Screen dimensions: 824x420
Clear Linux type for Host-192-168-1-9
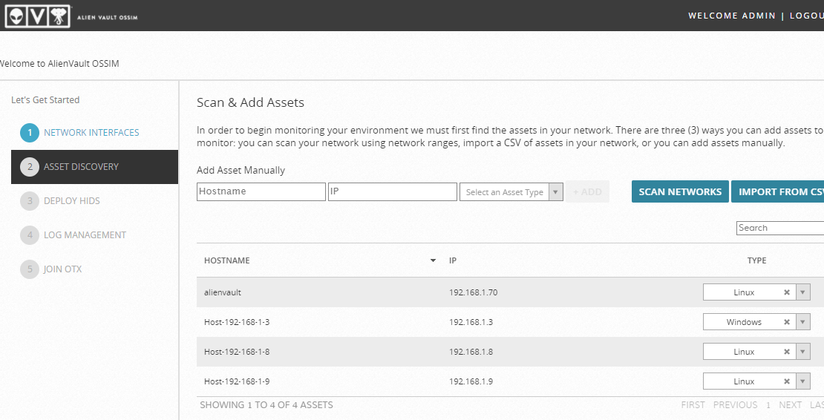787,381
